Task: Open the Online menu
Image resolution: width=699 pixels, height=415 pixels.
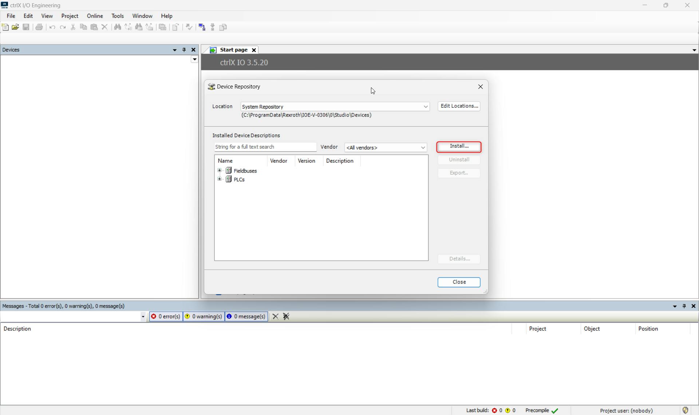Action: [95, 16]
